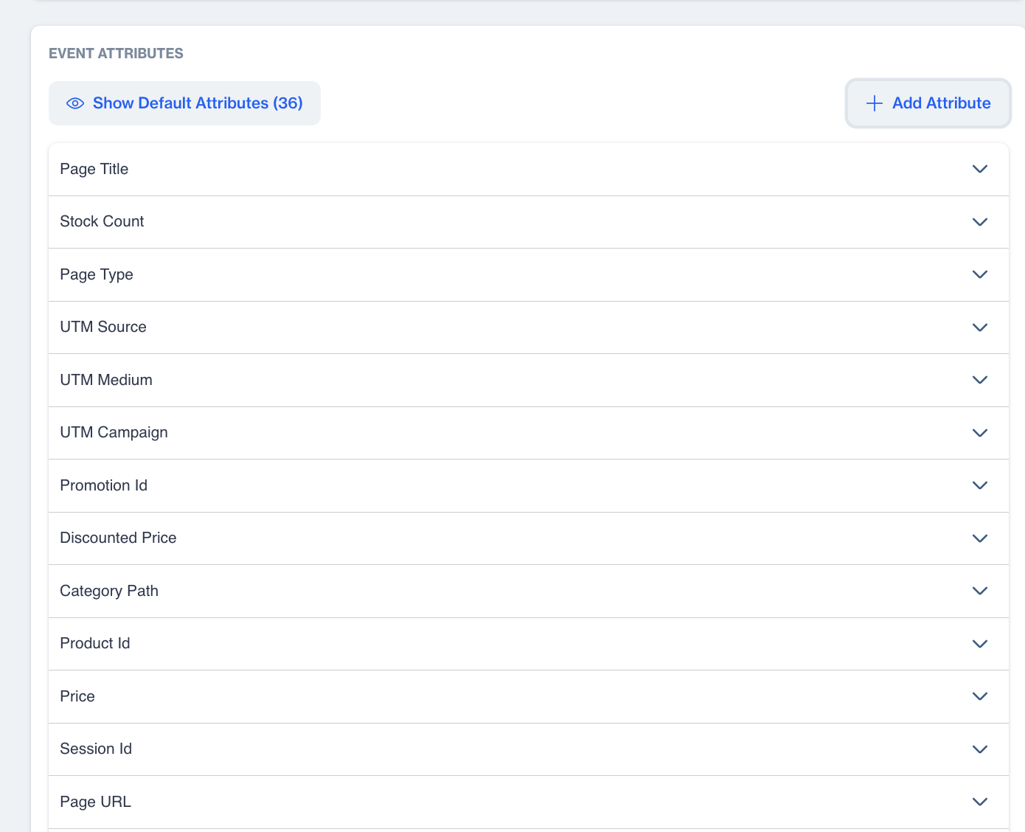1025x832 pixels.
Task: Expand the Page URL chevron
Action: tap(979, 802)
